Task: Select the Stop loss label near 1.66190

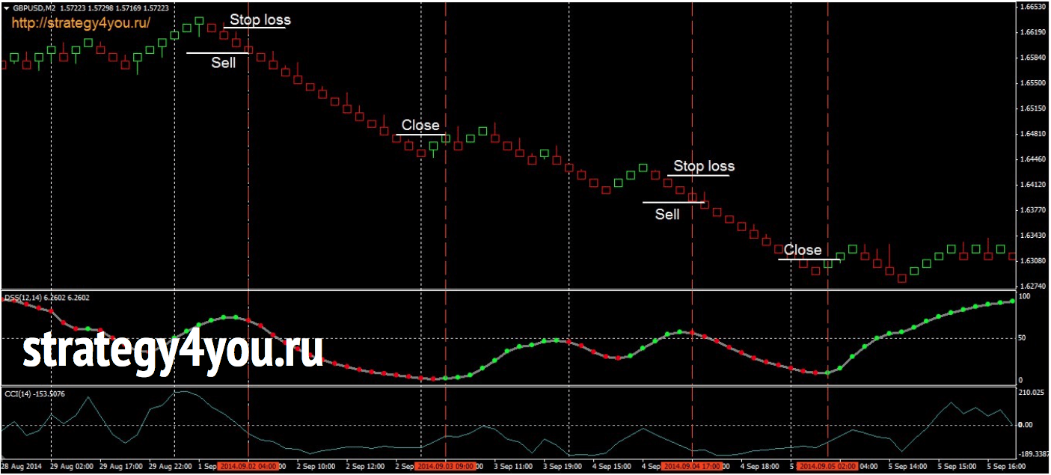Action: click(260, 20)
